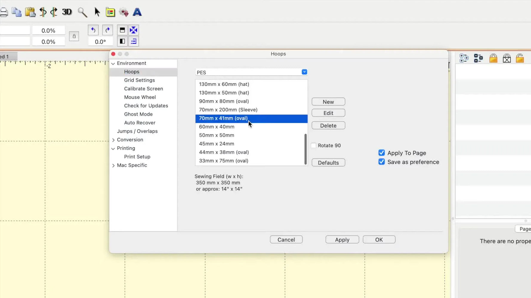
Task: Open Mouse Wheel preferences
Action: tap(140, 97)
